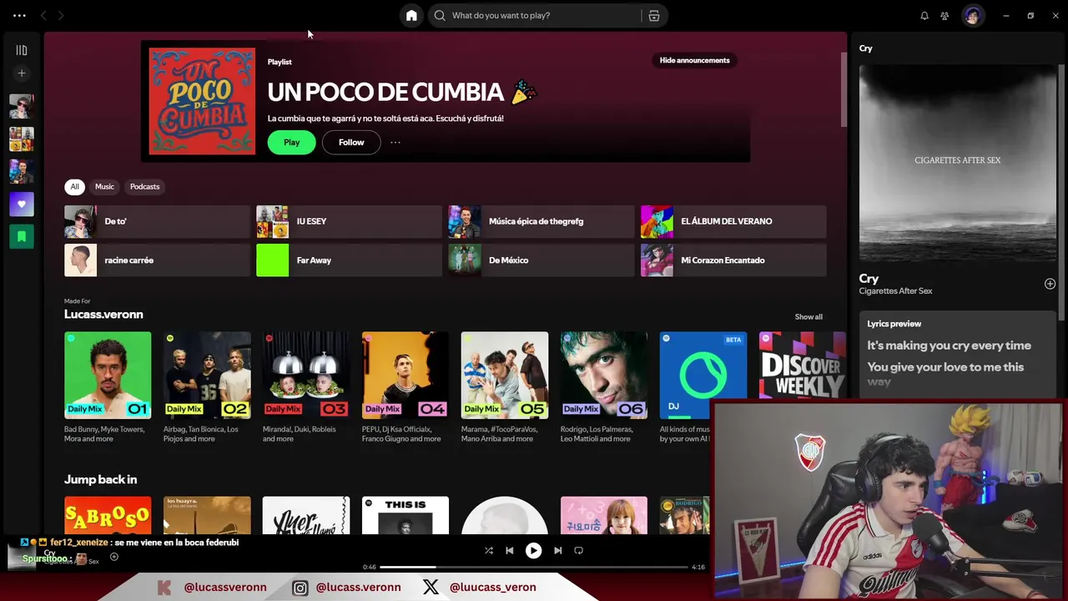1068x601 pixels.
Task: Open EL ÁLBUM DEL VERANO shortcut
Action: coord(733,221)
